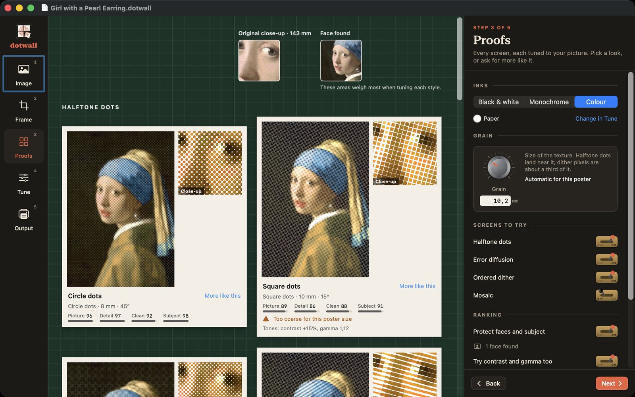Open Change in Tune link
Image resolution: width=635 pixels, height=397 pixels.
(x=596, y=119)
